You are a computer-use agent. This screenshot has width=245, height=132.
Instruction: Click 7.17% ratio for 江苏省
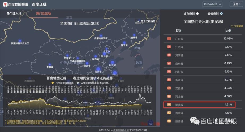(228, 47)
